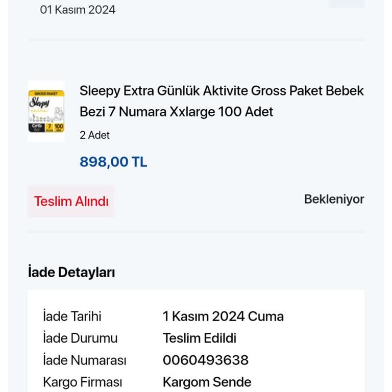The image size is (392, 392).
Task: Click the 01 Kasım 2024 order date
Action: pos(78,10)
